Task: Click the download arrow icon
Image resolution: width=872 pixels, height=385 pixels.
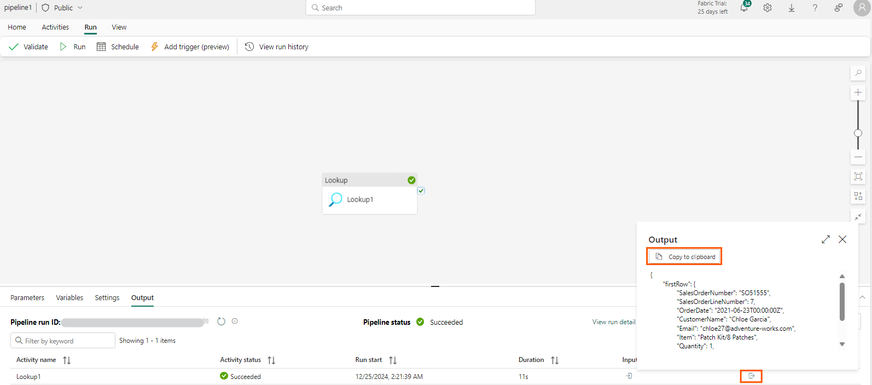Action: point(792,8)
